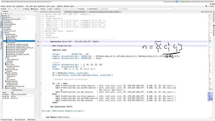
Task: Close the Hamiltonian_Hubbard_include.h tab
Action: 86,12
